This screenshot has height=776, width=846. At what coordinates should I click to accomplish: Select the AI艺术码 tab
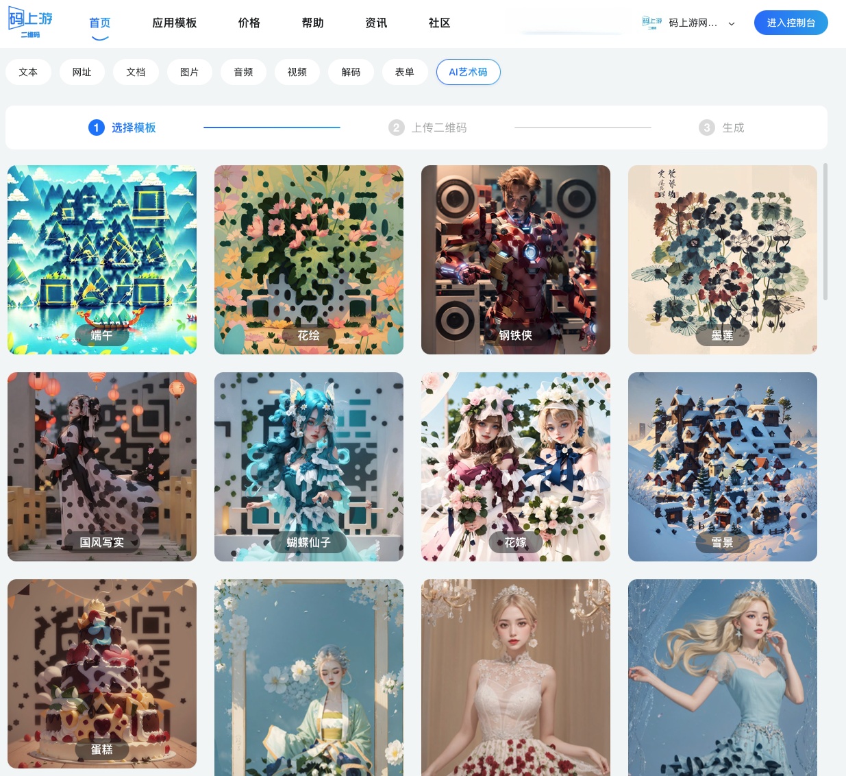469,72
